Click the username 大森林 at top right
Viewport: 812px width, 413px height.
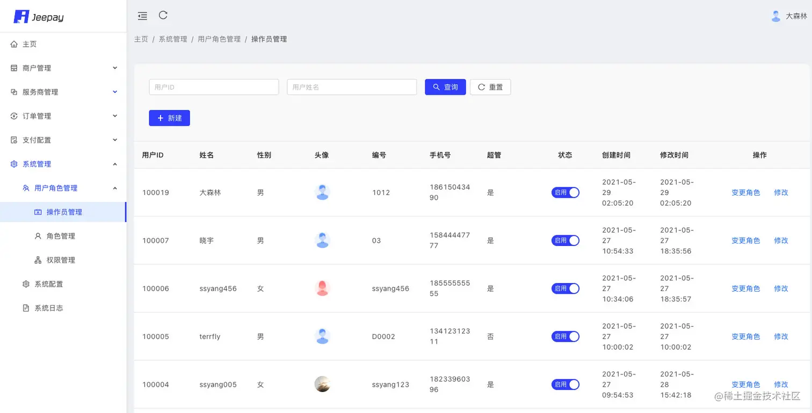tap(796, 16)
